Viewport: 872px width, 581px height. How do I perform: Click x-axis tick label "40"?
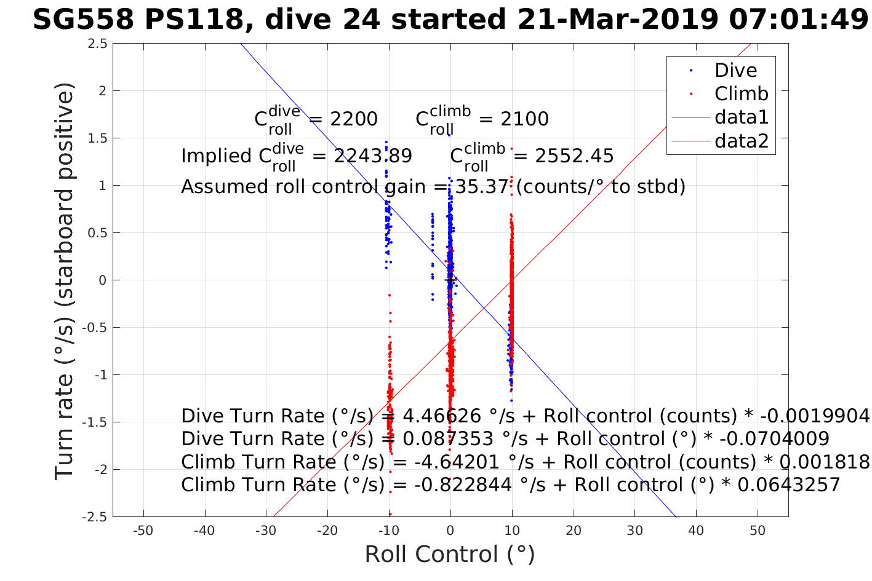click(x=696, y=531)
